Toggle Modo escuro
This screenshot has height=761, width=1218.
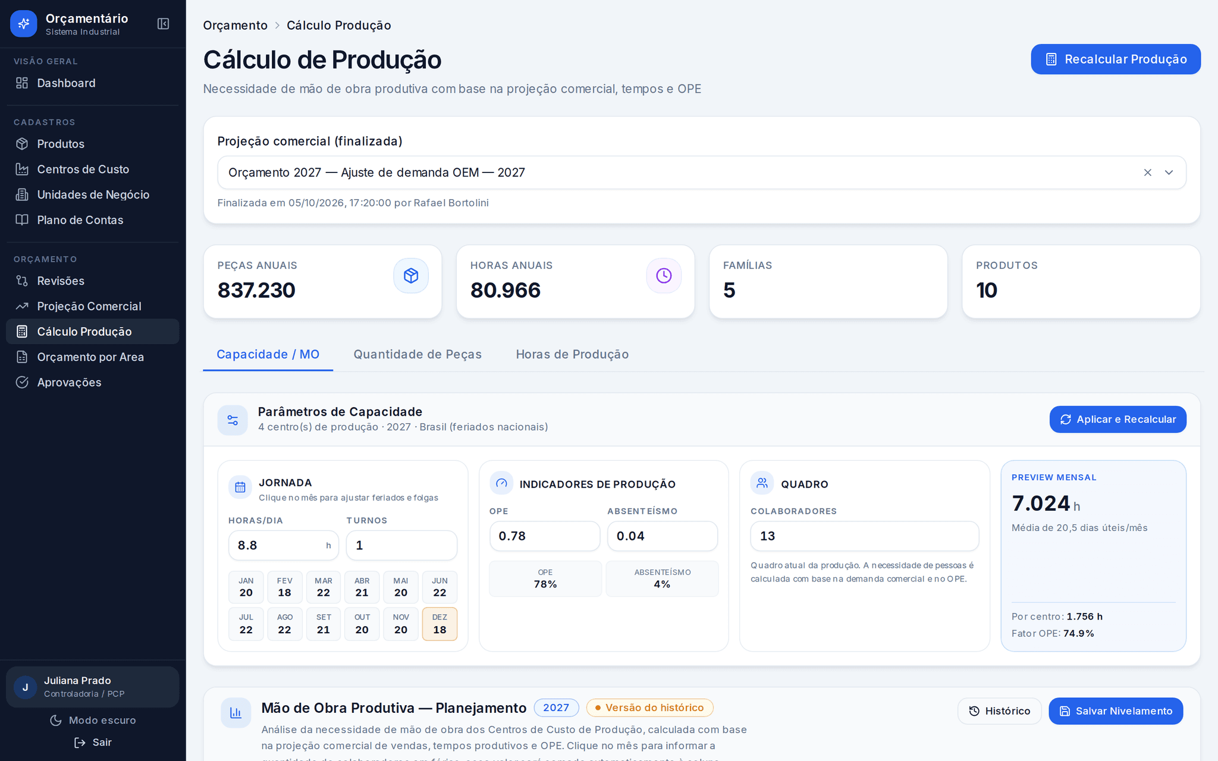(x=92, y=721)
